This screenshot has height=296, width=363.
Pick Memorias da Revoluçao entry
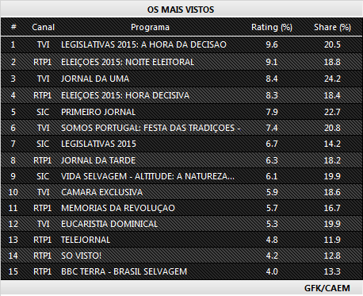[x=181, y=208]
